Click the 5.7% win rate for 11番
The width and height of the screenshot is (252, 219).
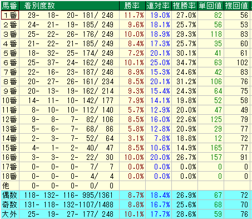(132, 110)
